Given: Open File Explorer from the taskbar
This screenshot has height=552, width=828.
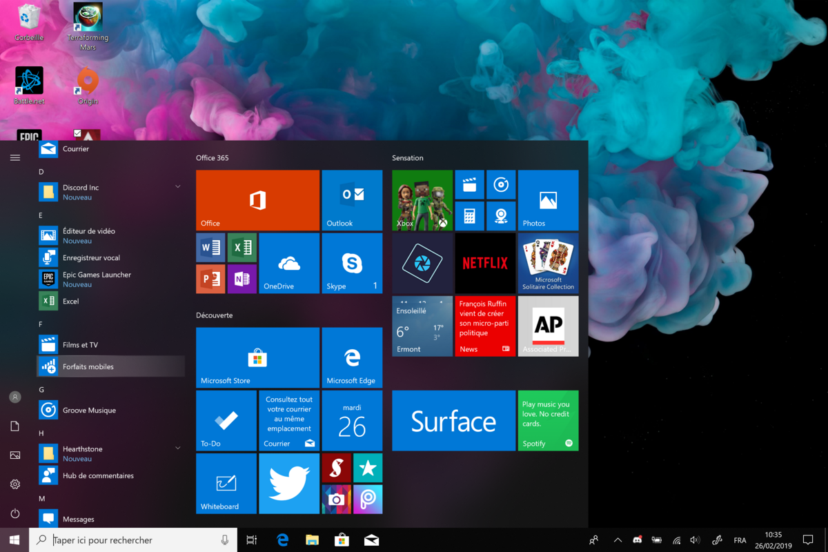Looking at the screenshot, I should [x=312, y=540].
